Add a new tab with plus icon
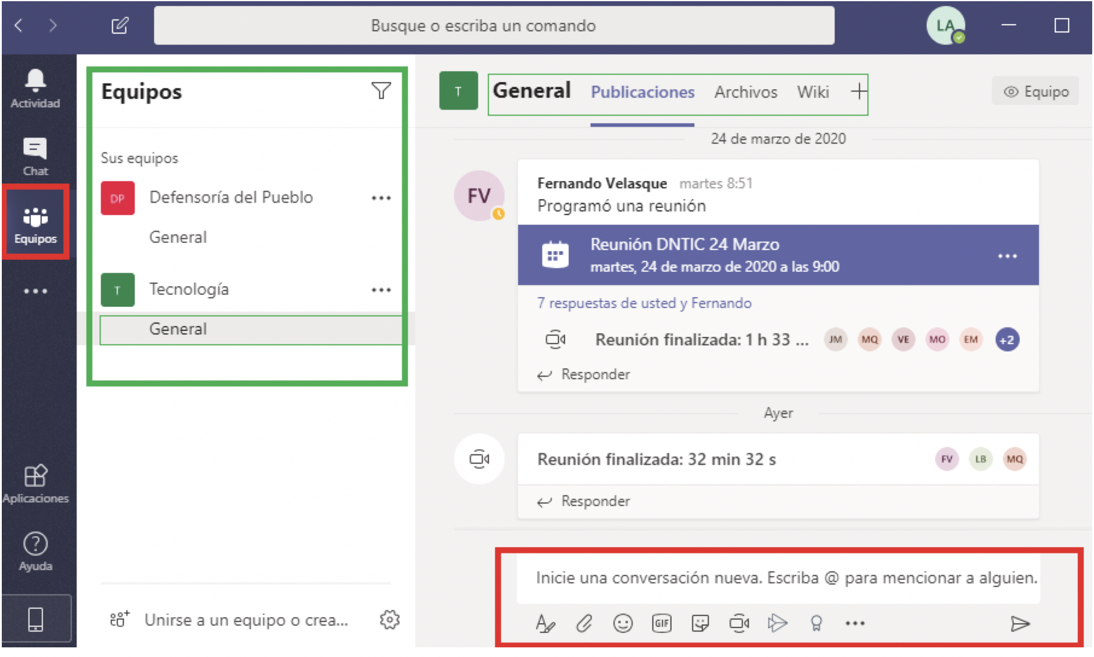Screen dimensions: 1094x657 [858, 92]
